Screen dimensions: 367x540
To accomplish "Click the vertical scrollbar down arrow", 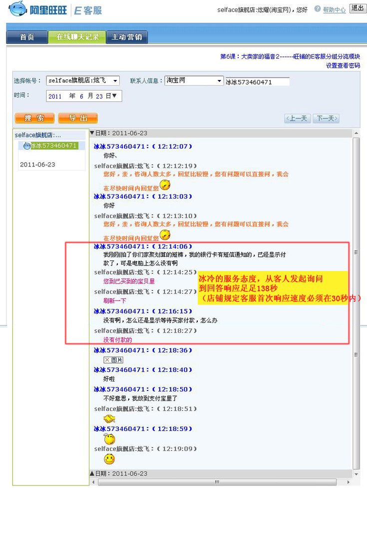I will [x=357, y=474].
